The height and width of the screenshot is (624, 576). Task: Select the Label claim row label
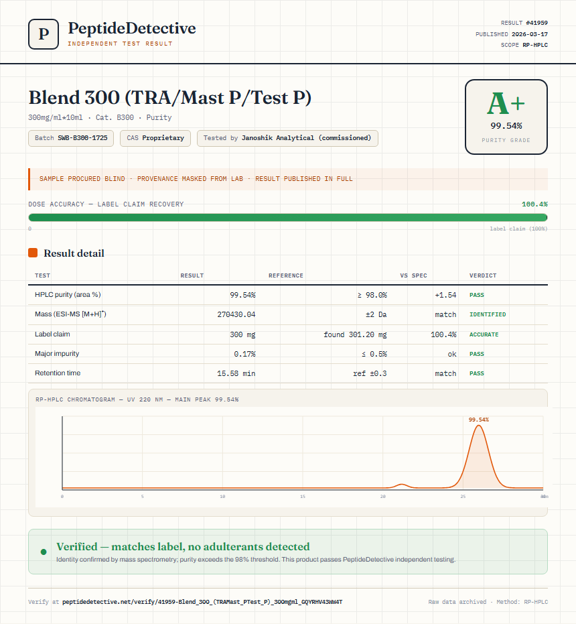click(x=52, y=334)
